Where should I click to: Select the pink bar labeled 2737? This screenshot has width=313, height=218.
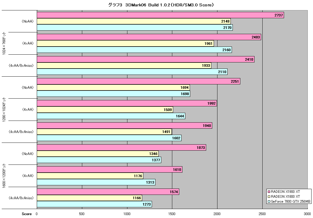(x=160, y=15)
